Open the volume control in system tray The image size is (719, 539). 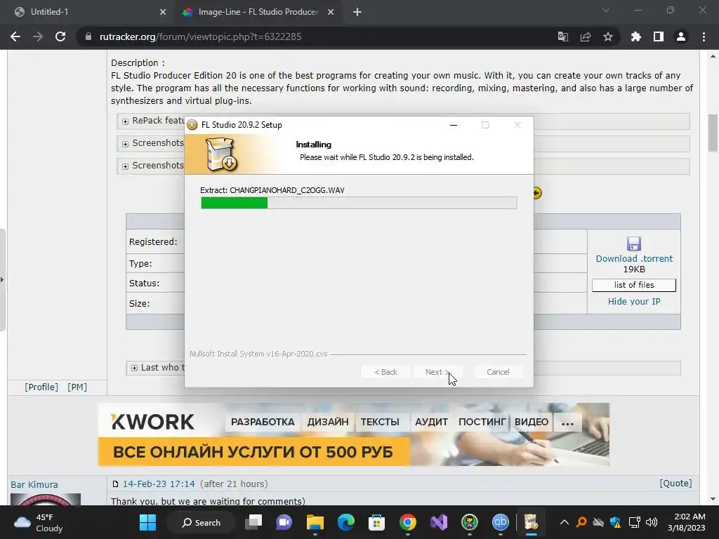tap(652, 522)
